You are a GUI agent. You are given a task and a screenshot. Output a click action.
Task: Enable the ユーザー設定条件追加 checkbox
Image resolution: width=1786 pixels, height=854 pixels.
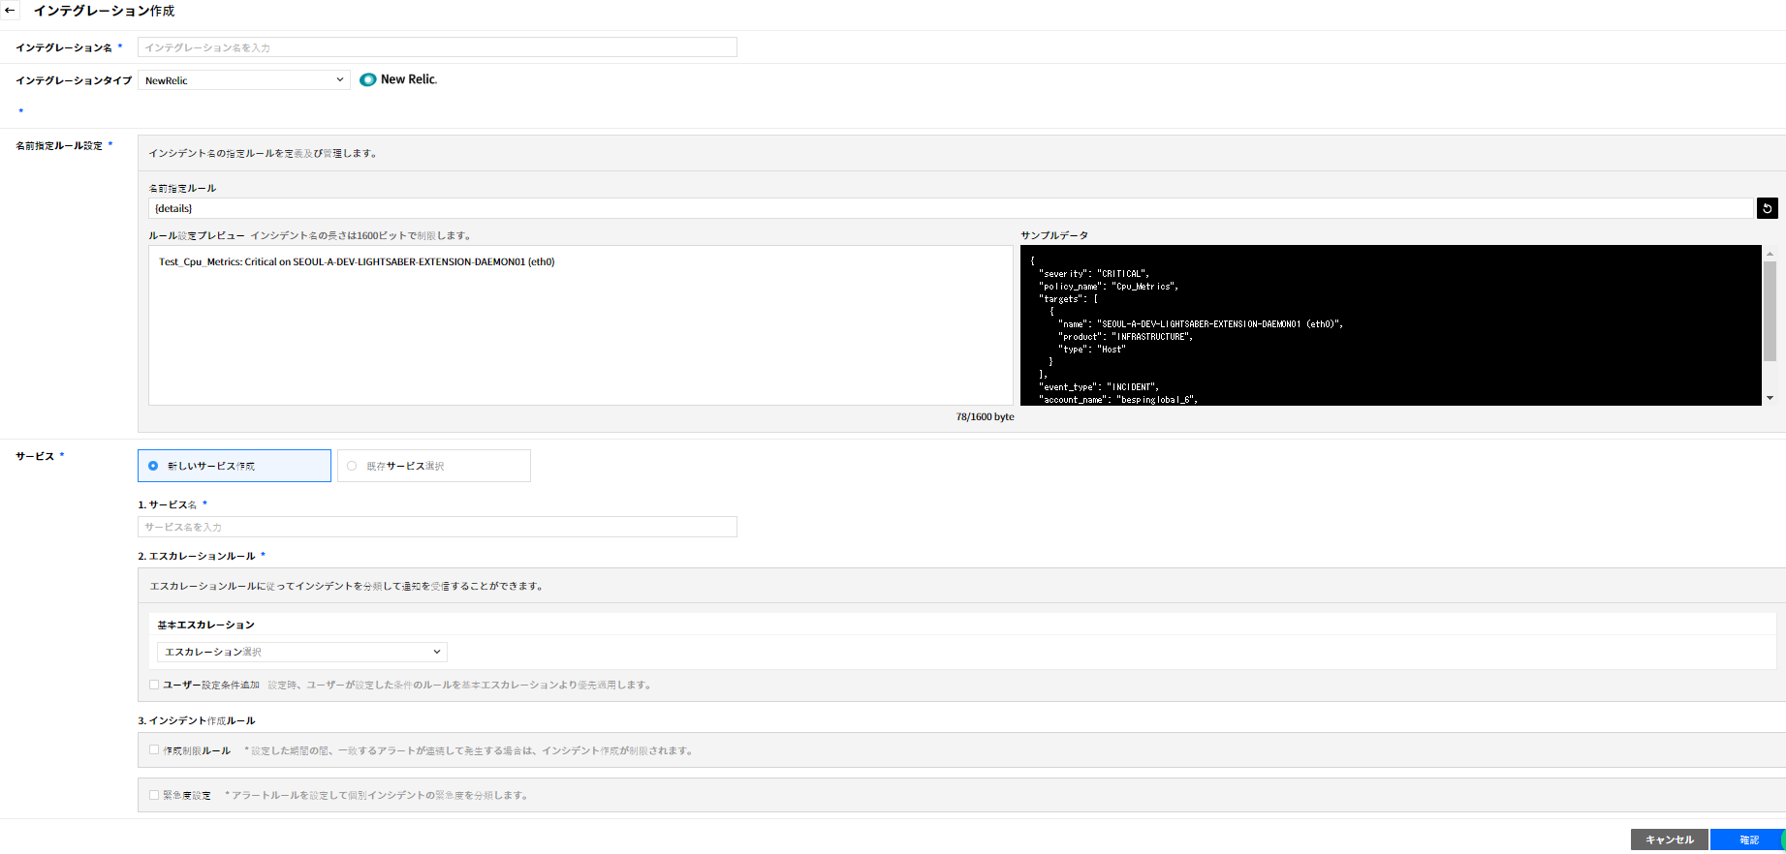(x=154, y=685)
